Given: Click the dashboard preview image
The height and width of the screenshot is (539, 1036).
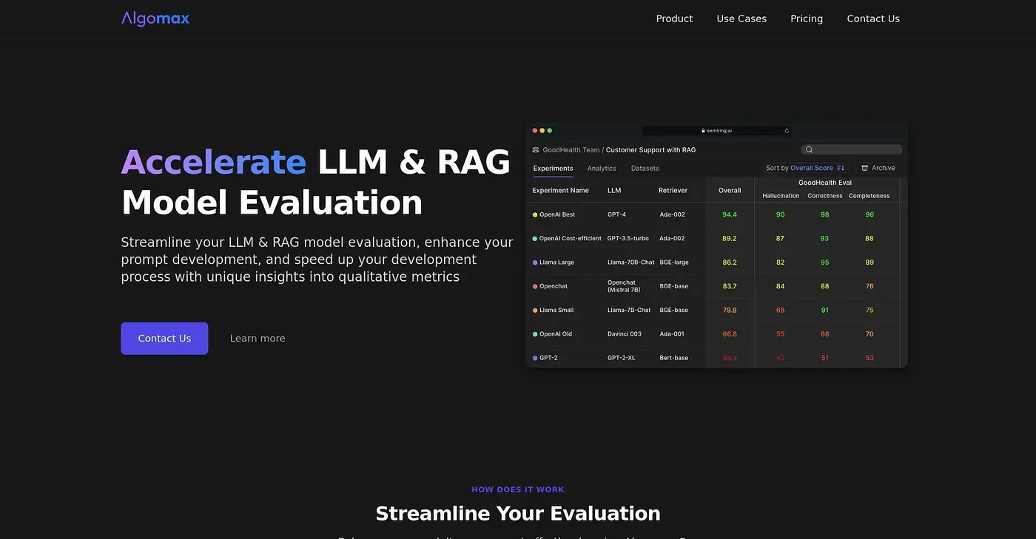Looking at the screenshot, I should coord(716,245).
